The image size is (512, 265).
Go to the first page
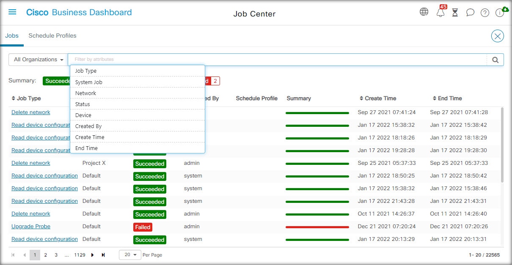tap(13, 255)
